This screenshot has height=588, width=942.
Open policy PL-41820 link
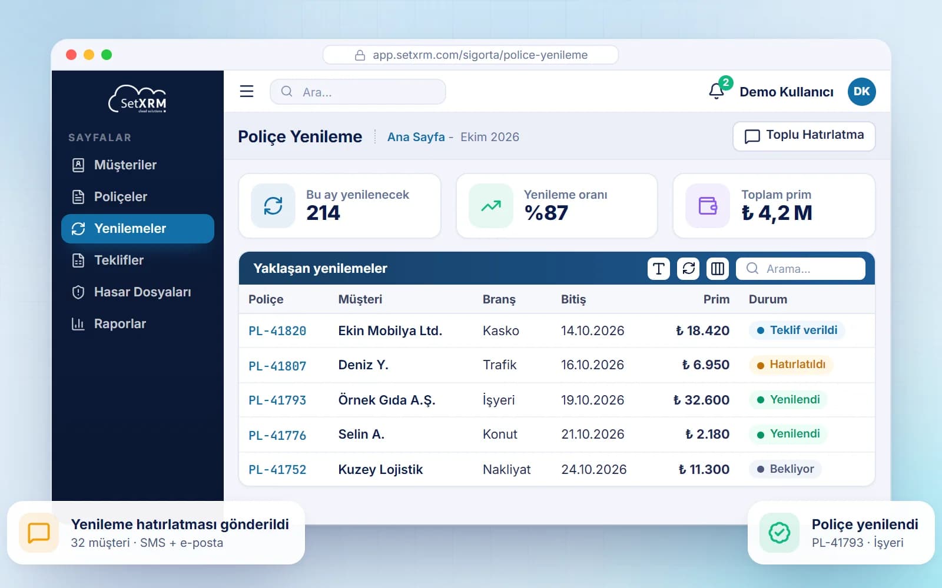277,331
